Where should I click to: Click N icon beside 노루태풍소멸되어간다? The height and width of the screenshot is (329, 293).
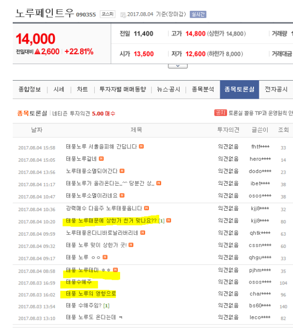click(122, 171)
